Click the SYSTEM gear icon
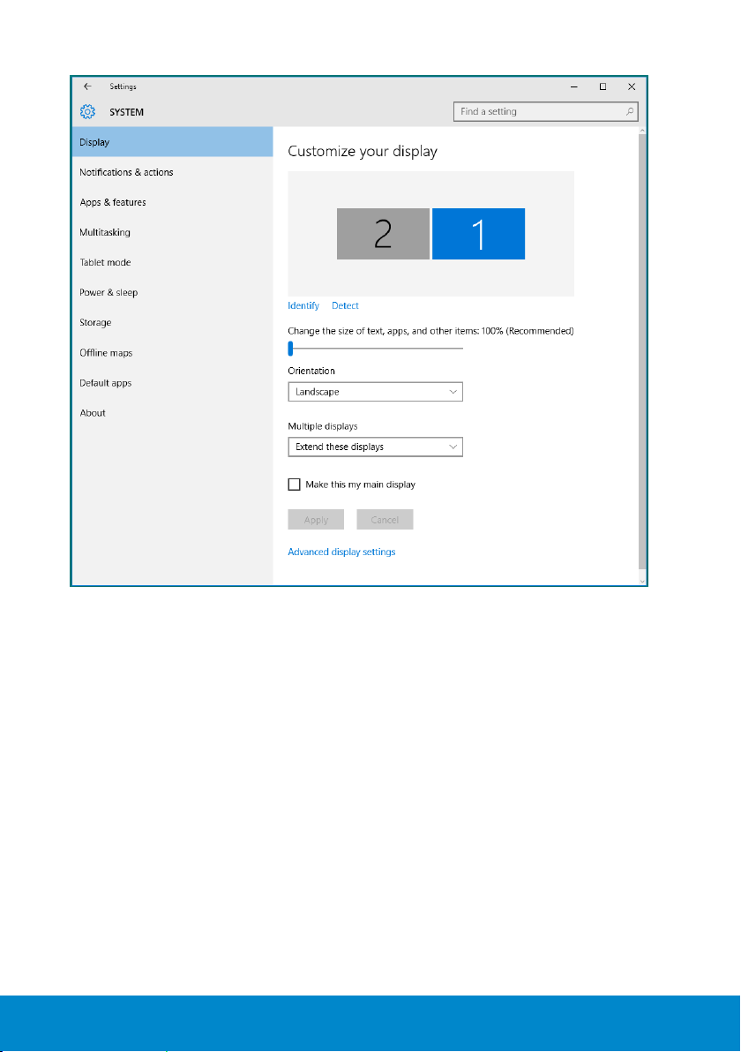The image size is (741, 1052). coord(87,112)
